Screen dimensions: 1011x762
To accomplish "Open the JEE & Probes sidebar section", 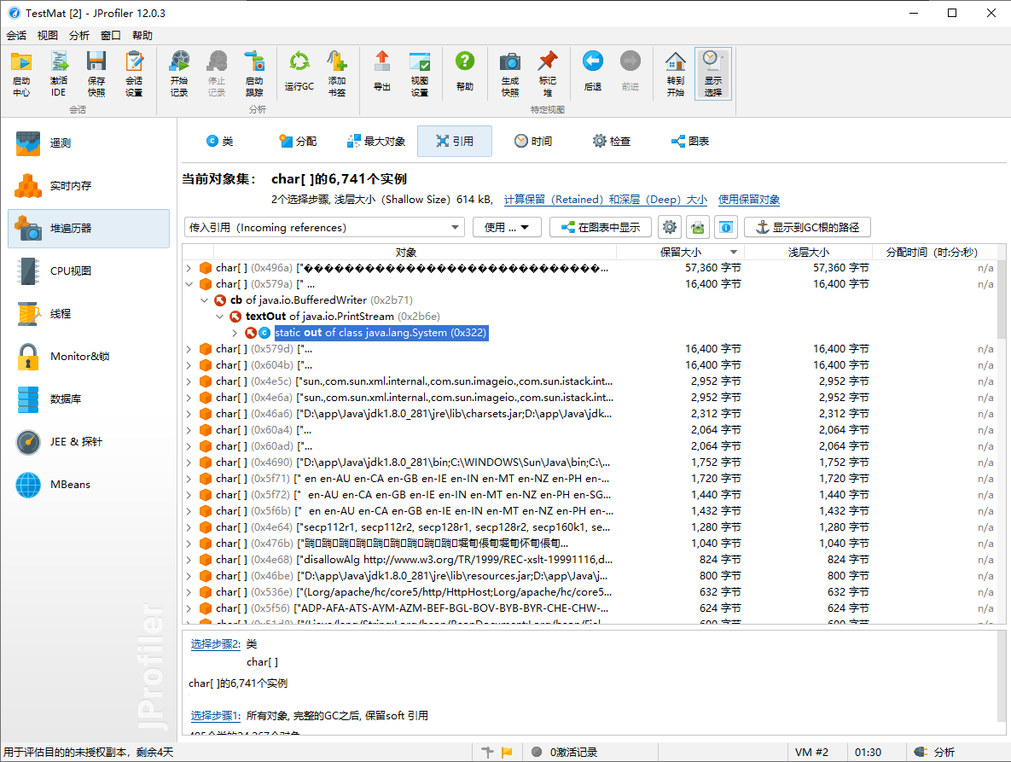I will 89,442.
